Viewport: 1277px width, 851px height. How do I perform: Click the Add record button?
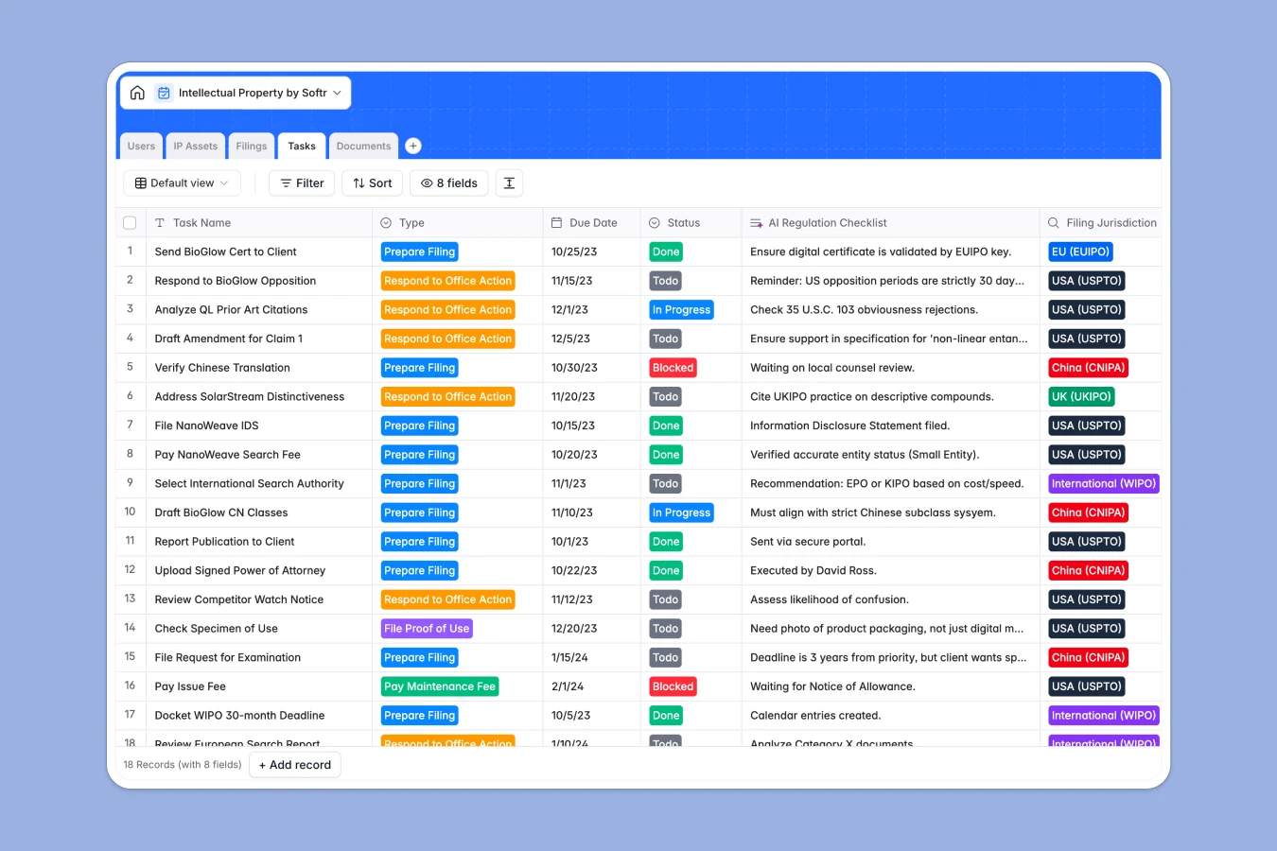click(295, 765)
